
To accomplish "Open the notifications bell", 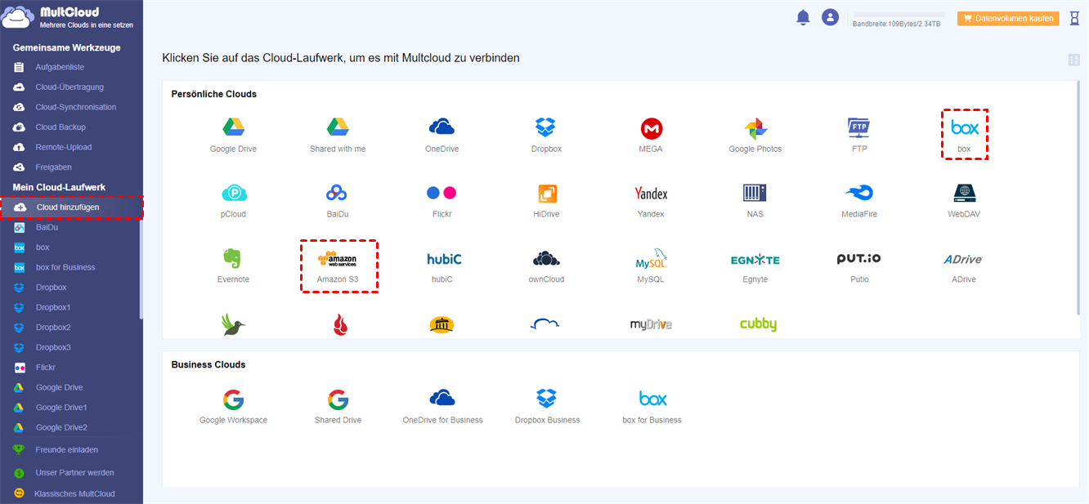I will pyautogui.click(x=803, y=17).
